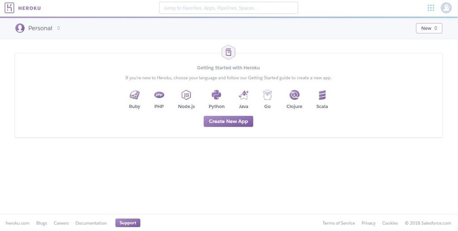Open the user account avatar menu
The height and width of the screenshot is (231, 458).
(446, 8)
